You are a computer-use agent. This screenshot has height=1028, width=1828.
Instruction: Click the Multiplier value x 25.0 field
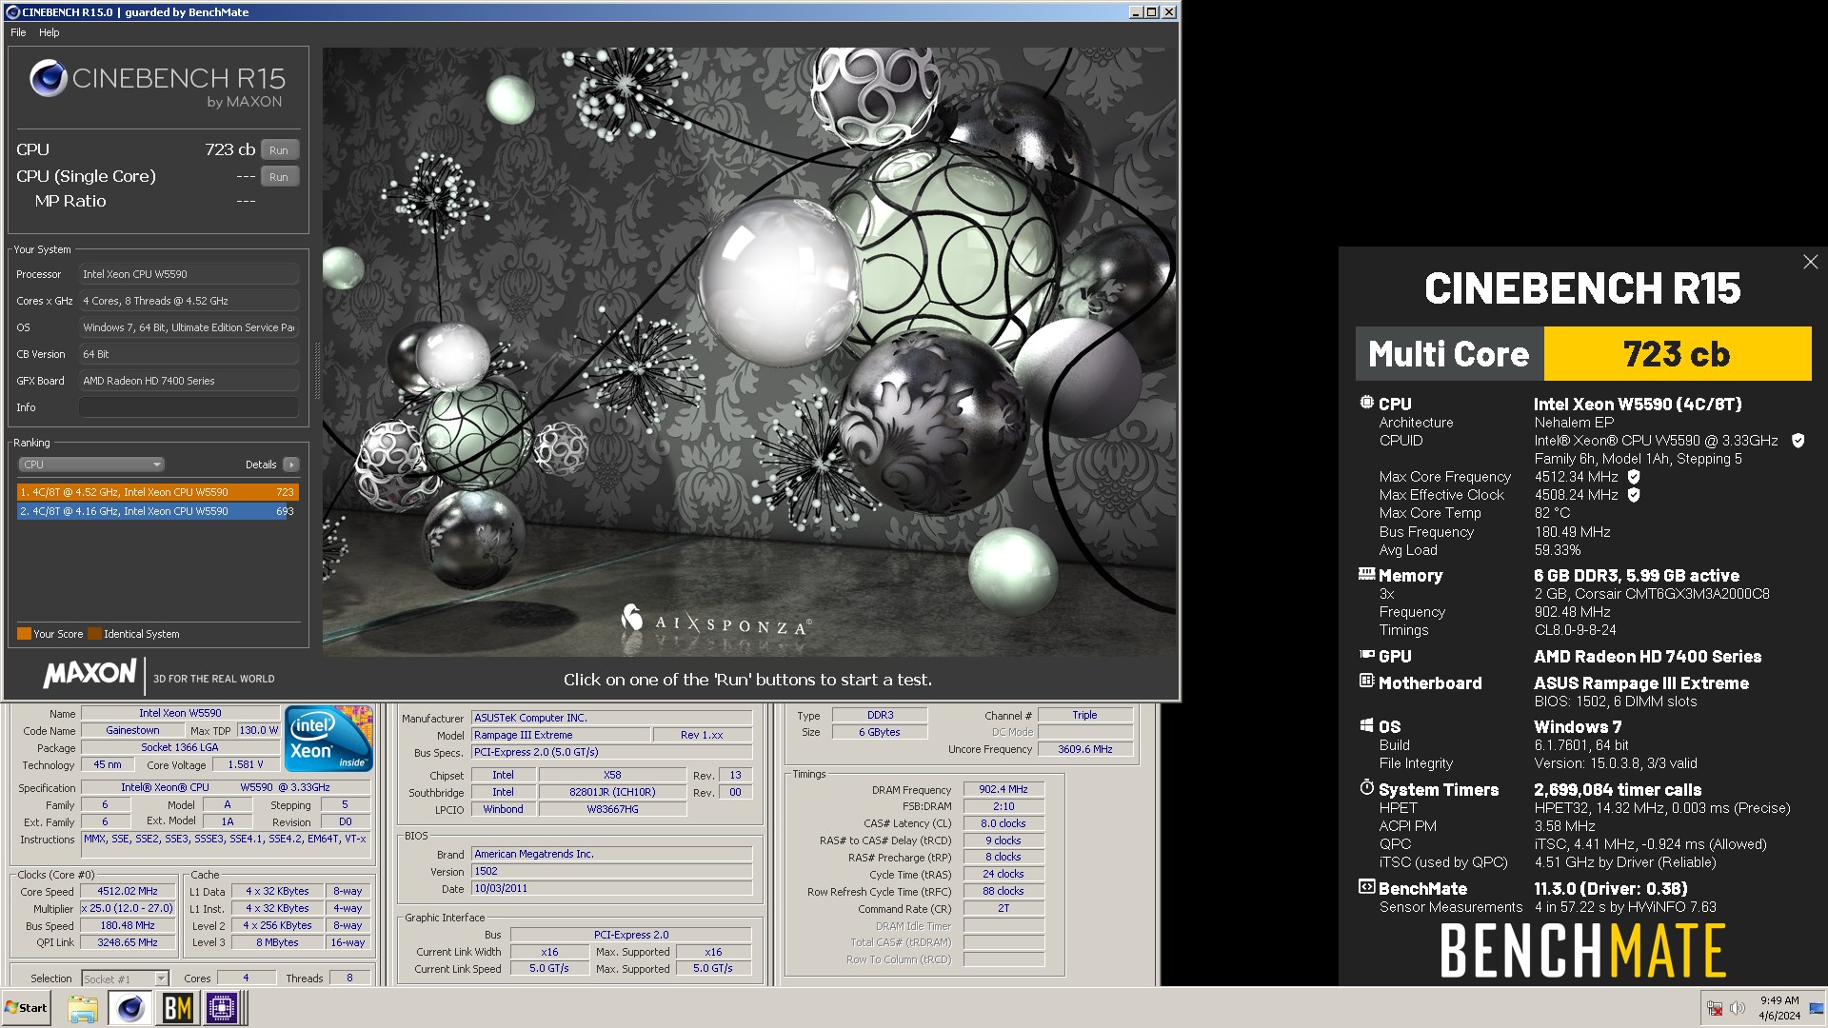pos(128,909)
